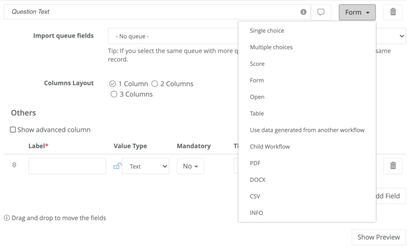Image resolution: width=409 pixels, height=249 pixels.
Task: Open the comment bubble icon near Form button
Action: (321, 12)
